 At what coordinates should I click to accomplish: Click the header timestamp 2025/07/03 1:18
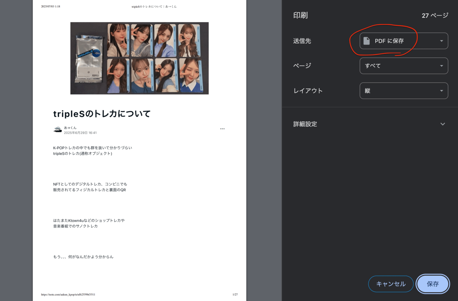[x=50, y=6]
